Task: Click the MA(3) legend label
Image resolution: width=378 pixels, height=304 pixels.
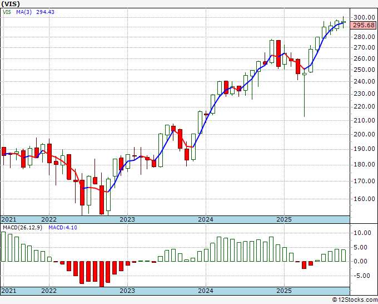Action: click(x=24, y=12)
